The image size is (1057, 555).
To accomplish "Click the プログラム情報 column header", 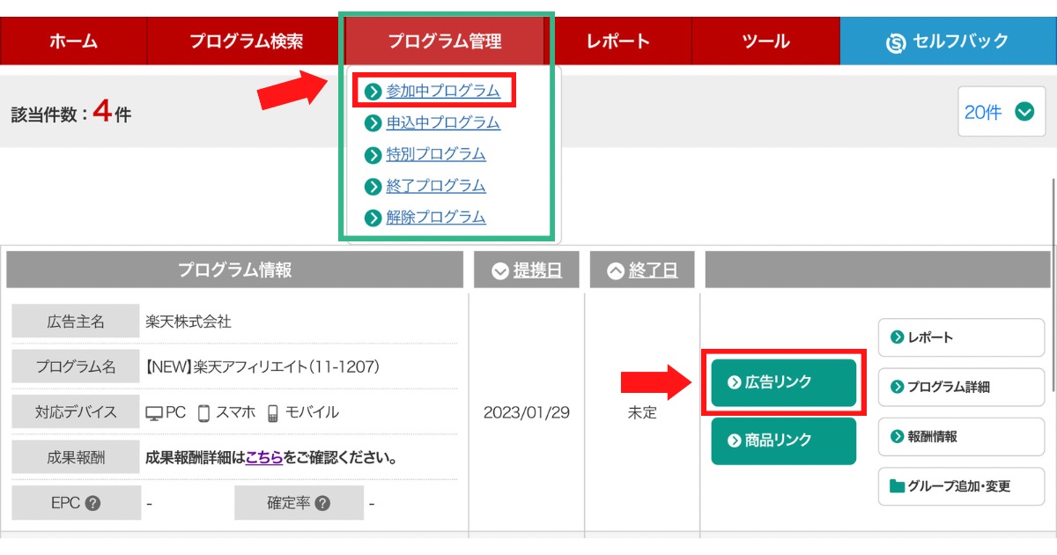I will 234,270.
